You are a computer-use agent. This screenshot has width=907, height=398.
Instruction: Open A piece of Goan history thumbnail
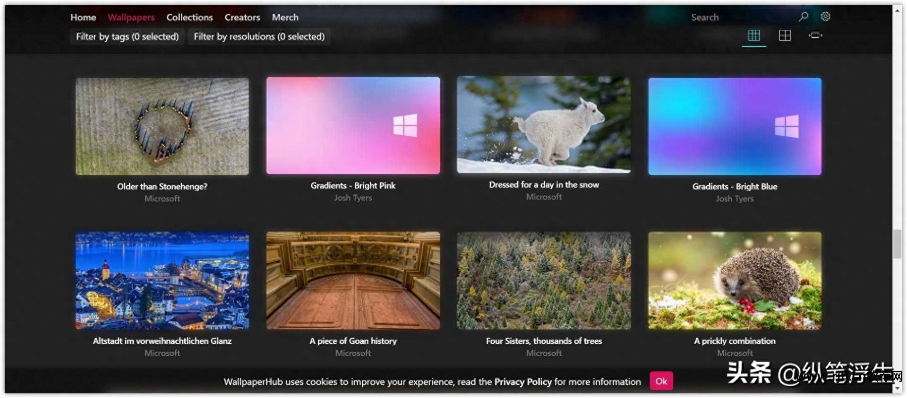click(x=353, y=281)
